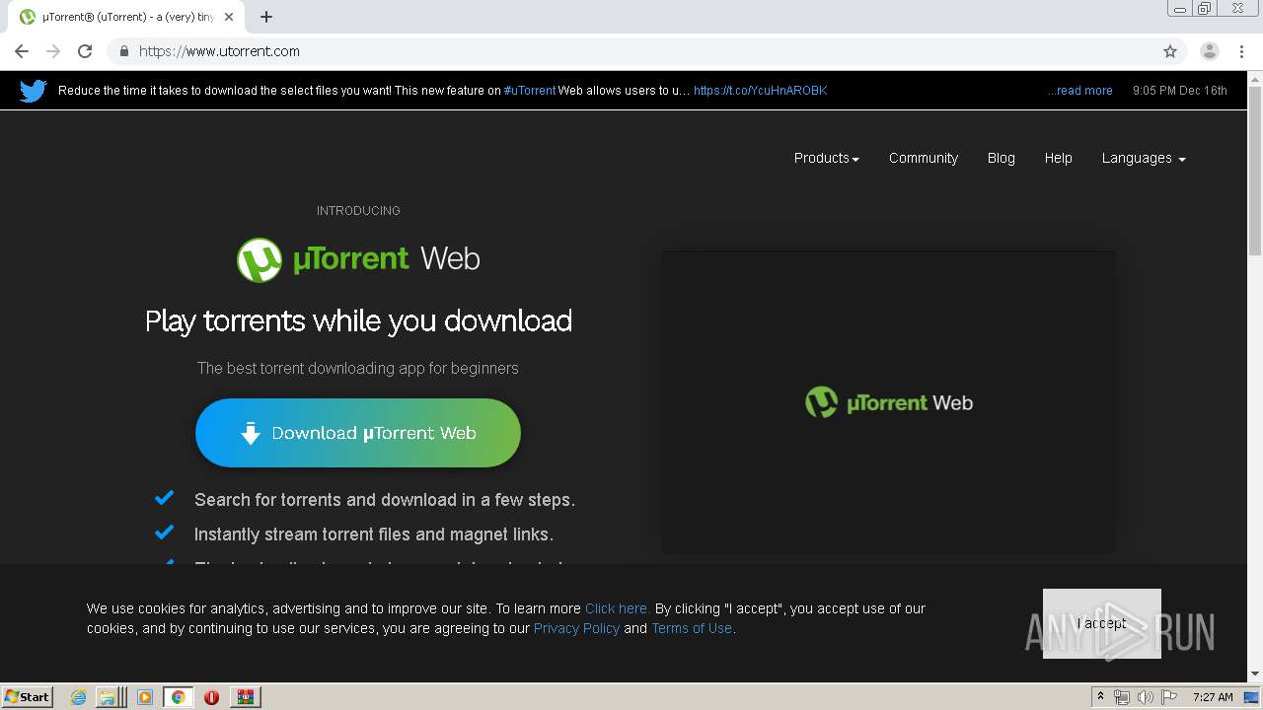Click the browser back arrow
Screen dimensions: 1263x710
[x=22, y=51]
